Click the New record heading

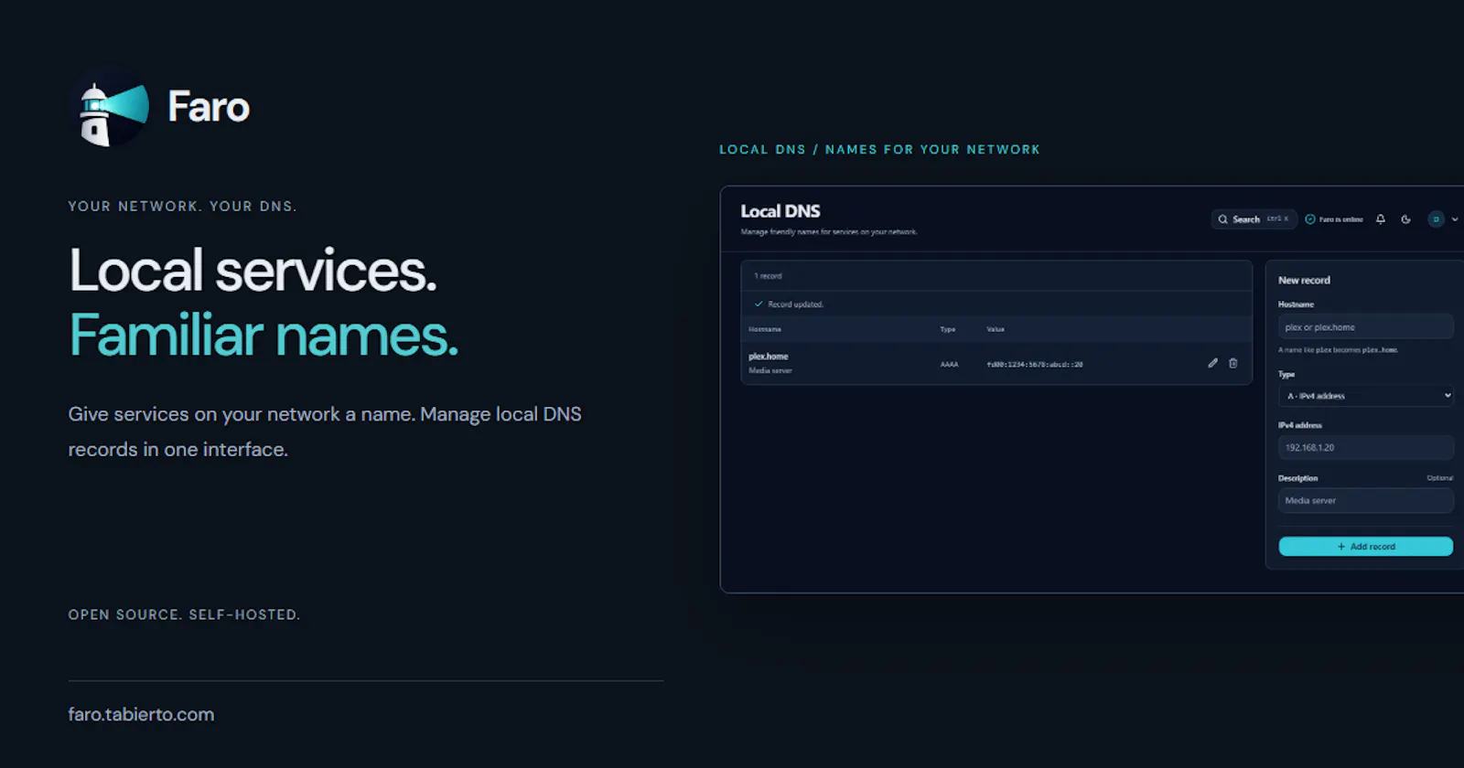tap(1304, 281)
